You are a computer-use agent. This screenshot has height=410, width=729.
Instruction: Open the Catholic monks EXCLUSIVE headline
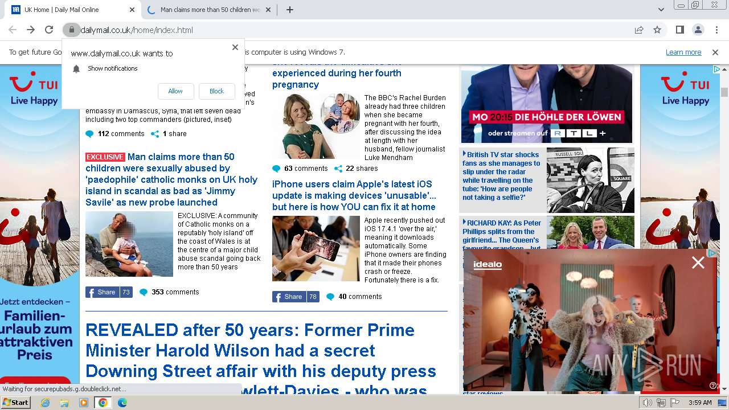171,179
